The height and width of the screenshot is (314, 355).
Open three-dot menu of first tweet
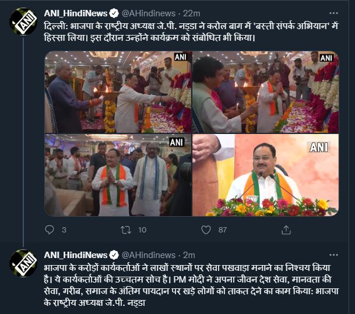coord(333,13)
